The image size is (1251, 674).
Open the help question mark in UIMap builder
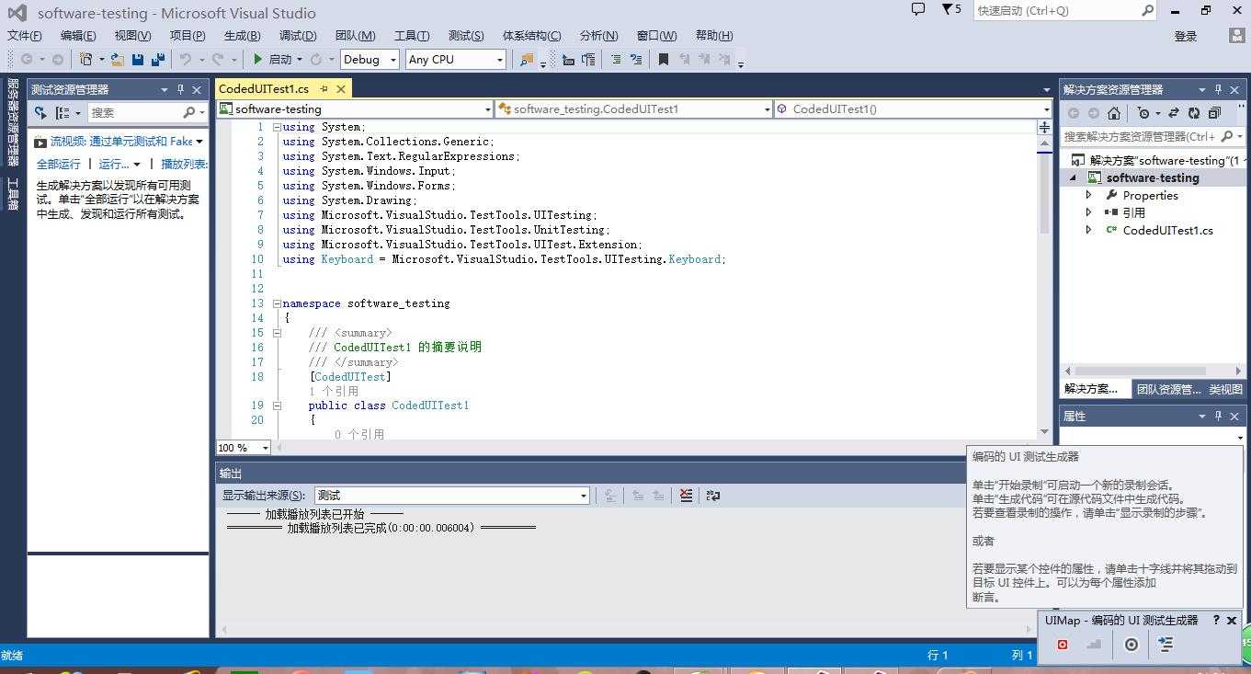click(1216, 621)
